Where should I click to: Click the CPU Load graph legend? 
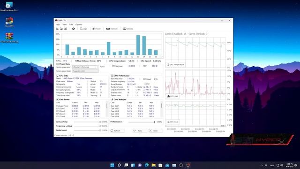point(172,96)
